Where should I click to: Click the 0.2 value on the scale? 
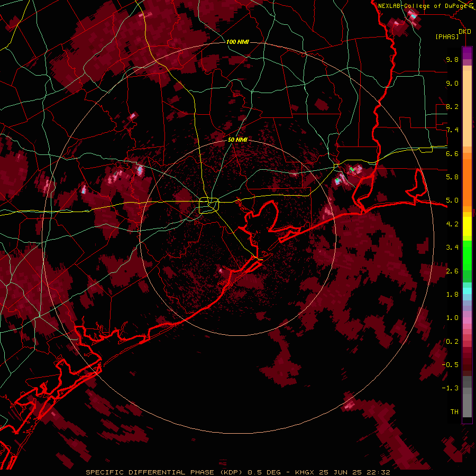click(452, 342)
